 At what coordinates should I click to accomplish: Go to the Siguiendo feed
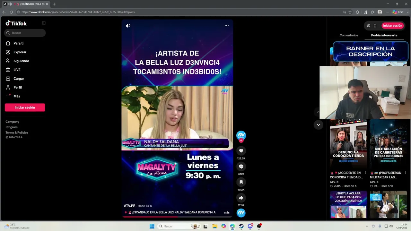point(21,61)
